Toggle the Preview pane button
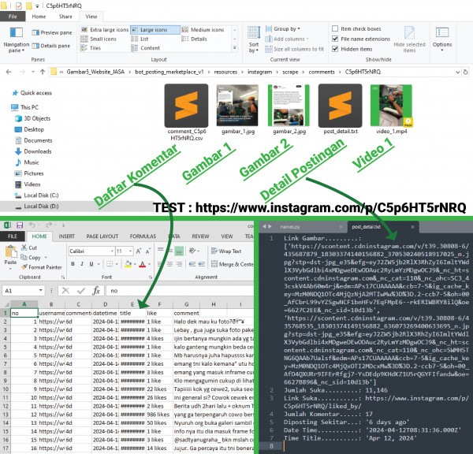The image size is (473, 454). (x=52, y=32)
